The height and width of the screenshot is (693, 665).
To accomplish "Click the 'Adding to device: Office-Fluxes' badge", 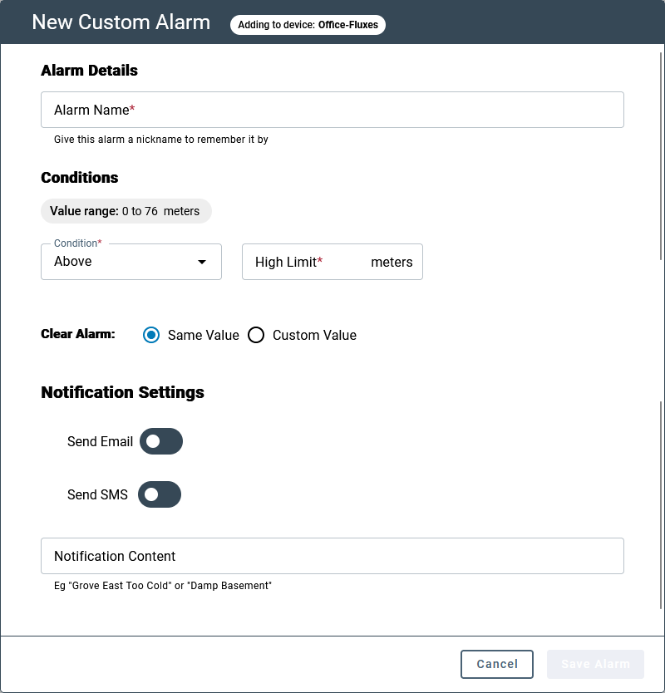I will coord(308,25).
